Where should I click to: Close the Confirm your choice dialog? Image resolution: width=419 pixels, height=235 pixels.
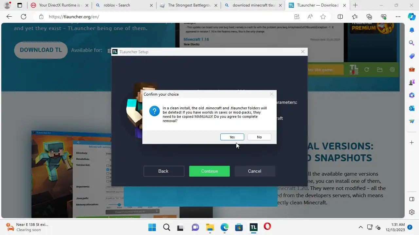(271, 94)
